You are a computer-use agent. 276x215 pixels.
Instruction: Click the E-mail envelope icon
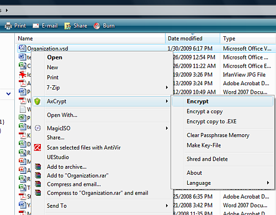36,26
